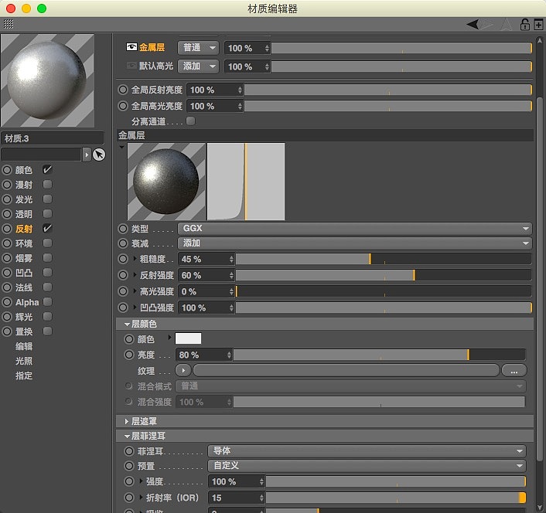Screen dimensions: 546x513
Task: Open the 光照 section in sidebar
Action: point(24,361)
